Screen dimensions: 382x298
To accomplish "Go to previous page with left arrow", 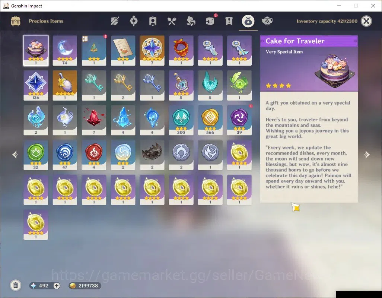I will 15,155.
